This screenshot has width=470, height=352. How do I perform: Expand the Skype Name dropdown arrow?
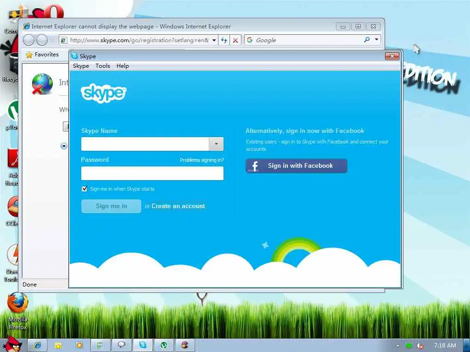(216, 144)
